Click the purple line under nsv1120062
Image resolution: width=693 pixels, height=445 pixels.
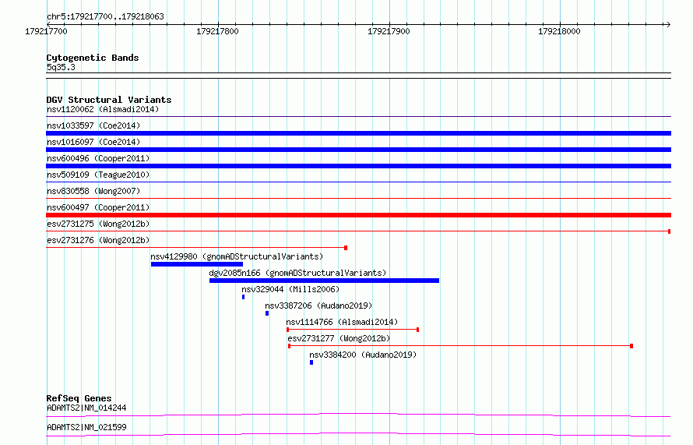tap(358, 116)
